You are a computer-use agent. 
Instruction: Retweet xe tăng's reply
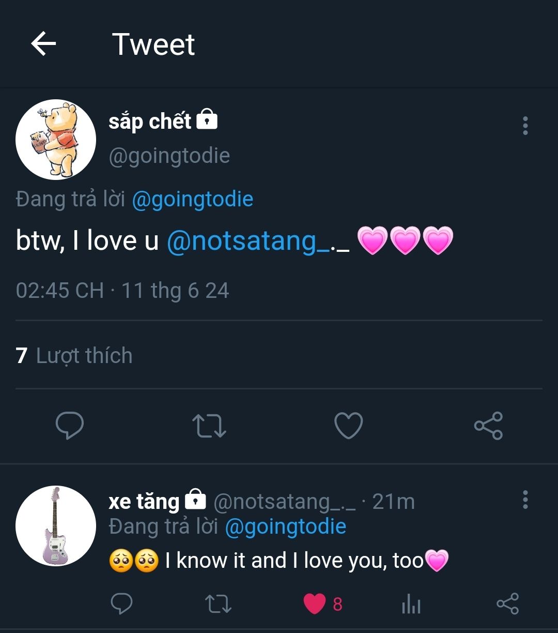(x=218, y=604)
